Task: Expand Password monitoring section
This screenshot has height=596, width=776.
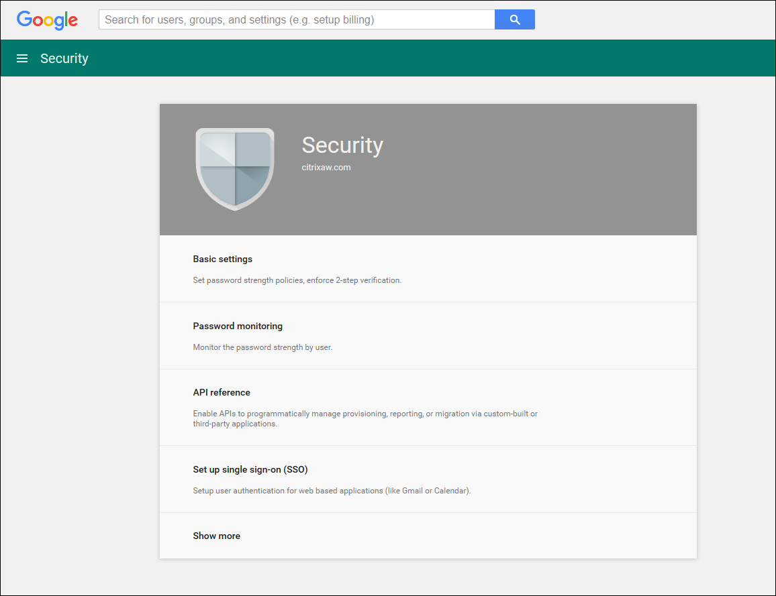Action: [x=238, y=326]
